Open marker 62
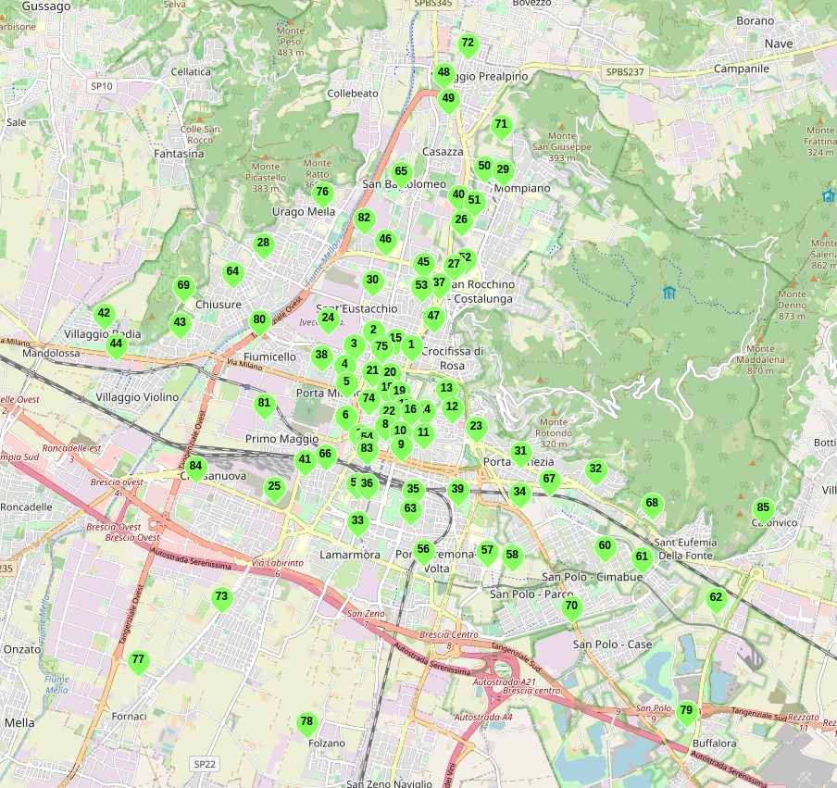This screenshot has width=837, height=788. pos(716,601)
